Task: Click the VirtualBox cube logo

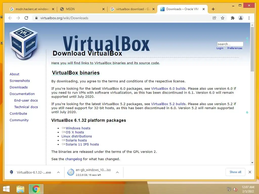Action: click(24, 43)
